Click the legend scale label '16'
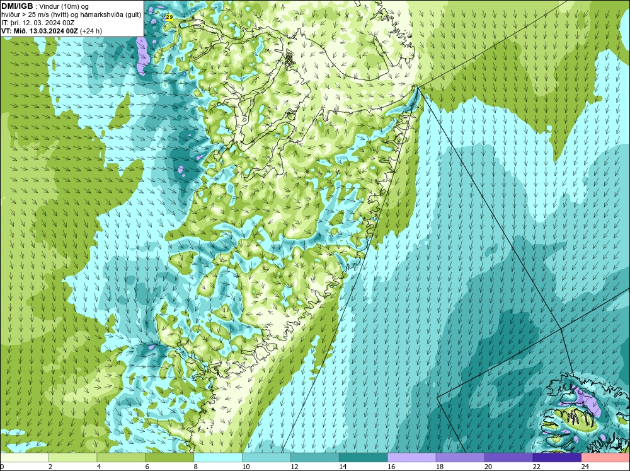This screenshot has width=630, height=471. tap(391, 467)
